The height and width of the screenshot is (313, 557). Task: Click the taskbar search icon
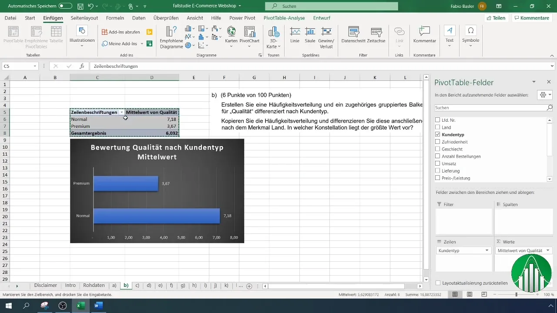tap(26, 306)
